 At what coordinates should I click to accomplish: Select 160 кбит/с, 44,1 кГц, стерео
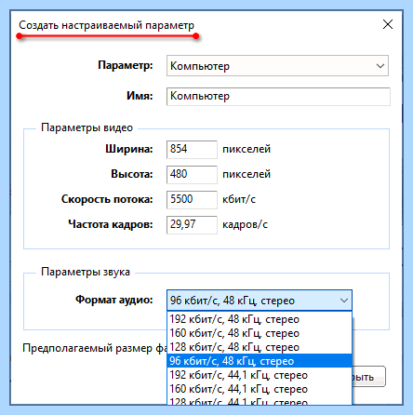[x=260, y=389]
